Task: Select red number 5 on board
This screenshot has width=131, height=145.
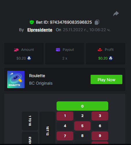Action: 82,126
